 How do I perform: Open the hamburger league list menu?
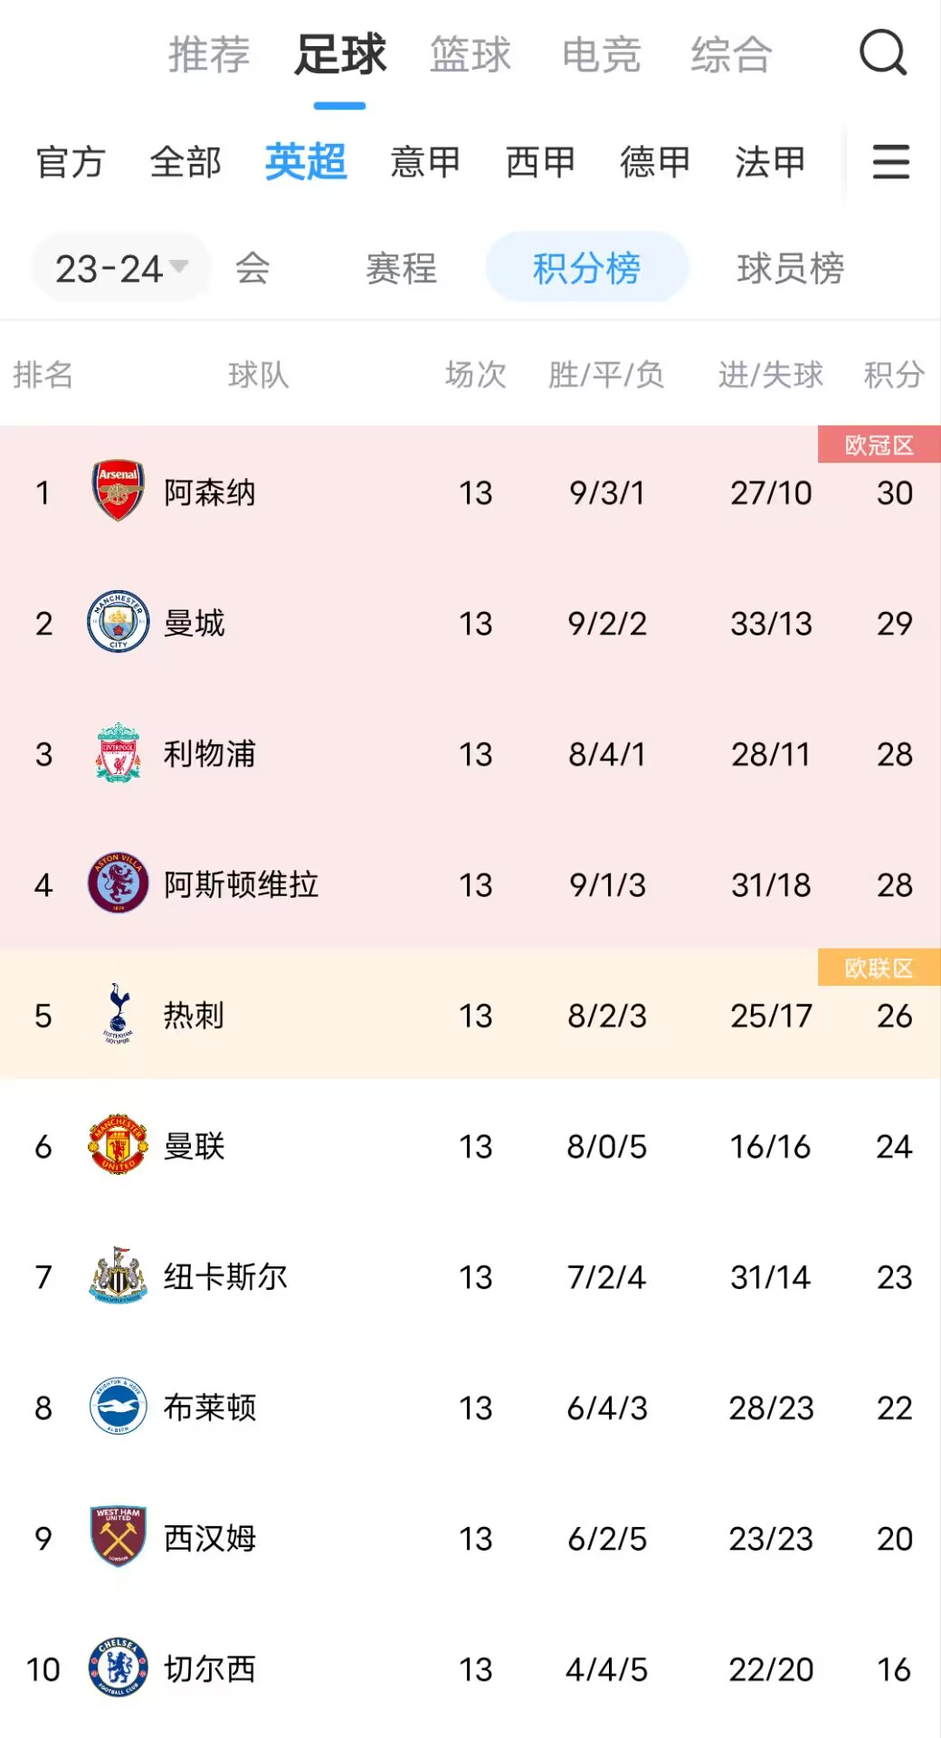point(890,162)
